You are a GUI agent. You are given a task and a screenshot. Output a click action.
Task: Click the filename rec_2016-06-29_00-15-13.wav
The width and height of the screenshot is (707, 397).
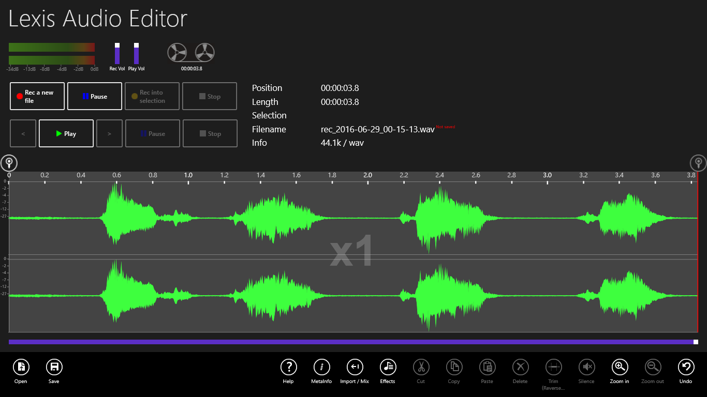pyautogui.click(x=377, y=129)
